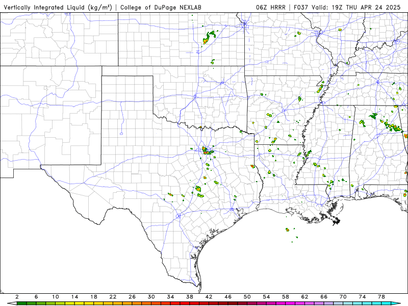Click the color scale label '46'
The image size is (408, 306).
228,297
